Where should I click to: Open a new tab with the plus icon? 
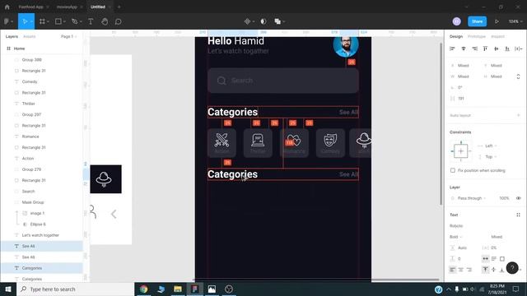coord(119,7)
